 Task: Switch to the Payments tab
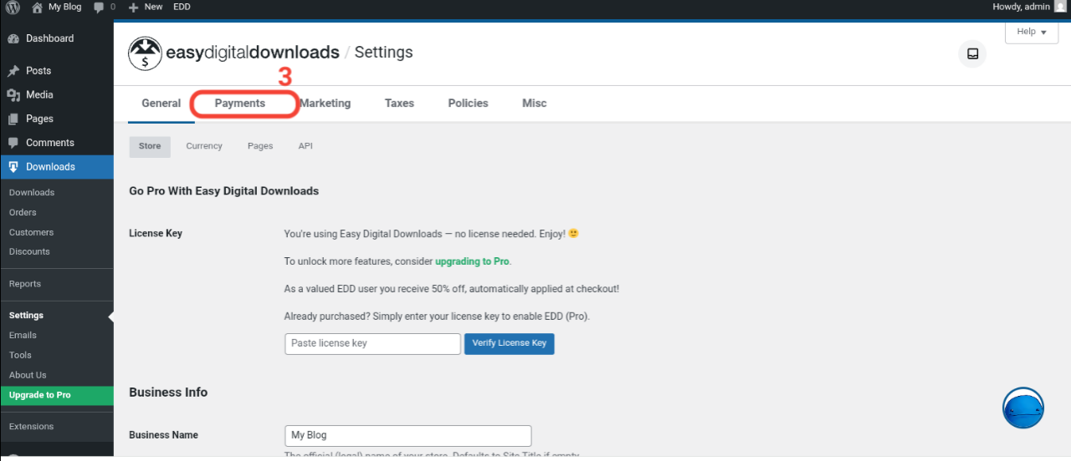pyautogui.click(x=240, y=104)
